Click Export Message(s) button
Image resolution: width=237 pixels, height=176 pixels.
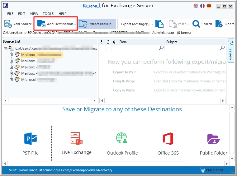(135, 24)
